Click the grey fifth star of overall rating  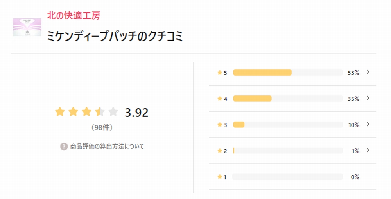[113, 112]
